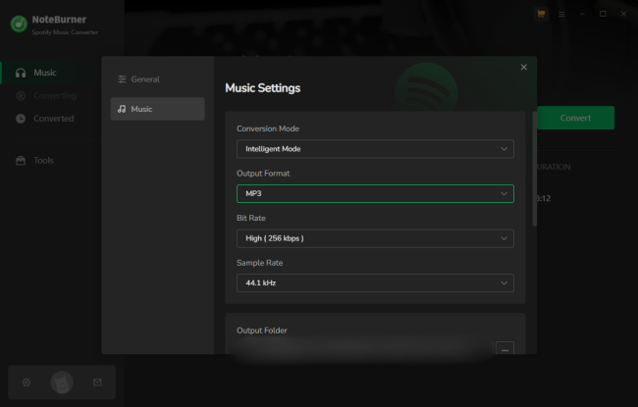This screenshot has width=638, height=407.
Task: Click the Output Folder label
Action: 262,331
